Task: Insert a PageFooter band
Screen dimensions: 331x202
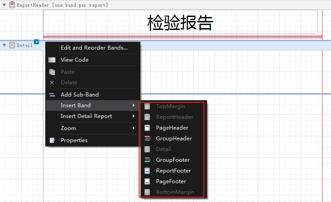Action: pyautogui.click(x=172, y=181)
